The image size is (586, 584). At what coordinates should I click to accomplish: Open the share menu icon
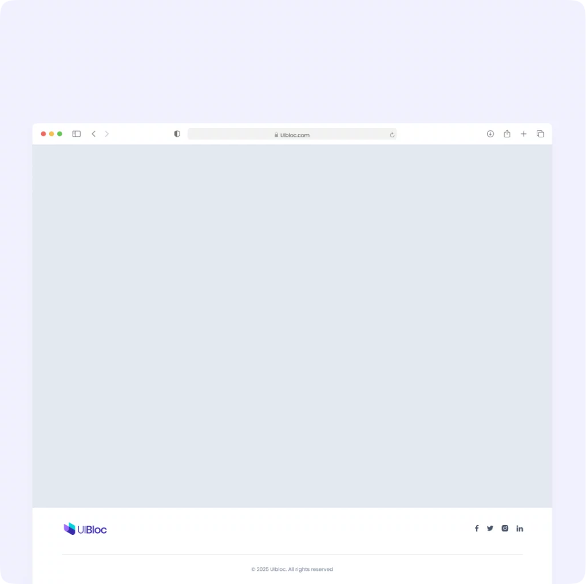coord(507,133)
